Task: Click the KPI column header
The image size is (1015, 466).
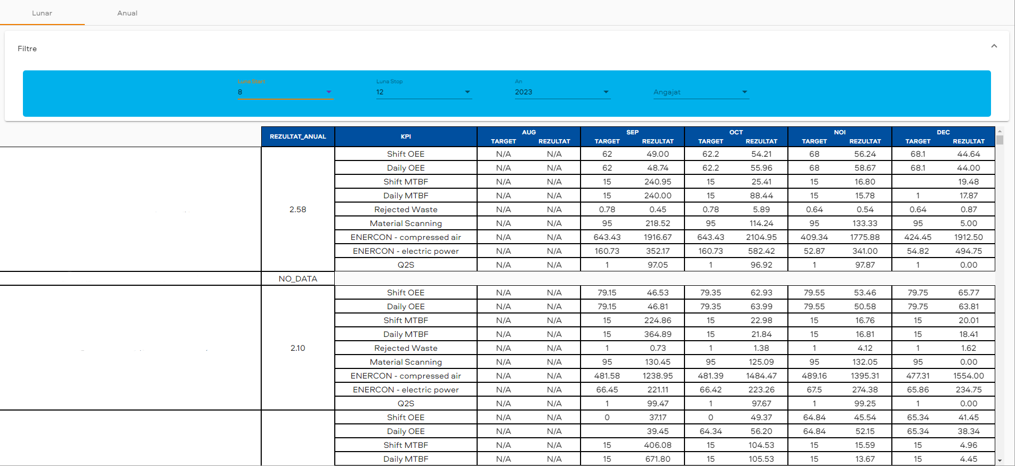Action: (x=406, y=136)
